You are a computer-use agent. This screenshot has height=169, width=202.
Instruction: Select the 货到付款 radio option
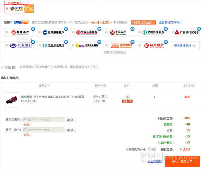[x=2, y=67]
